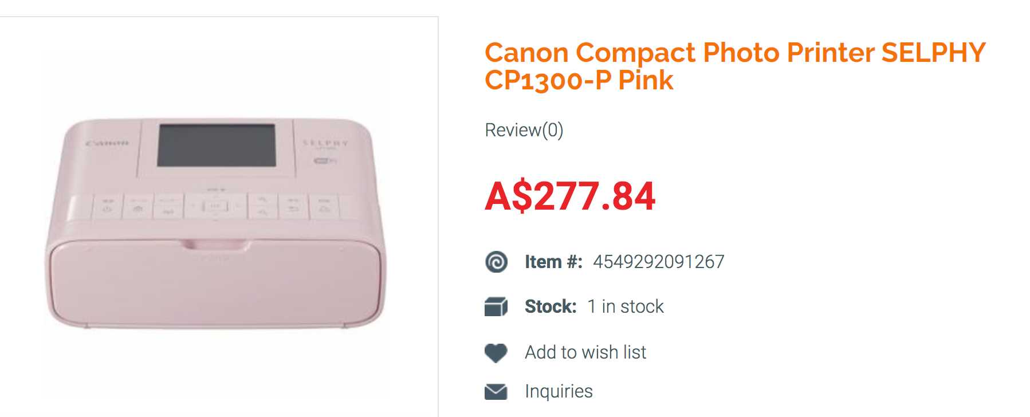Click the spiral icon beside Item #

[x=496, y=262]
